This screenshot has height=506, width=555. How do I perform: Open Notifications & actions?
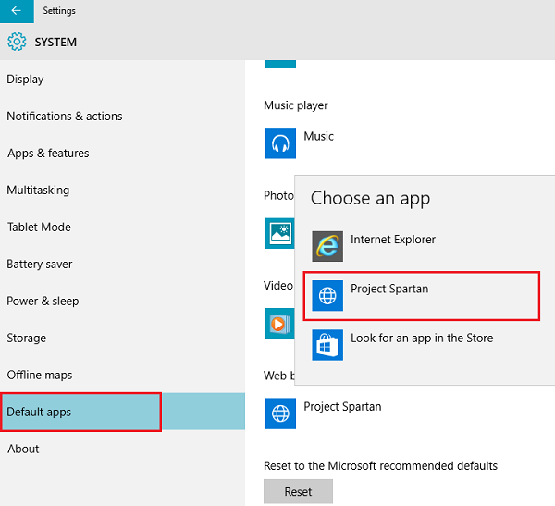pos(65,117)
